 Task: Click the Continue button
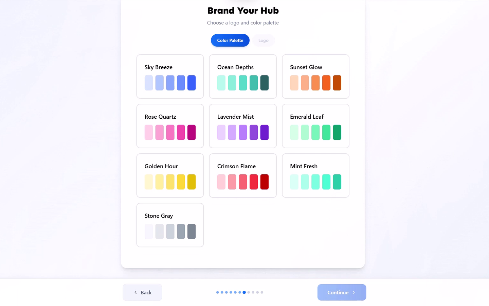click(x=342, y=292)
